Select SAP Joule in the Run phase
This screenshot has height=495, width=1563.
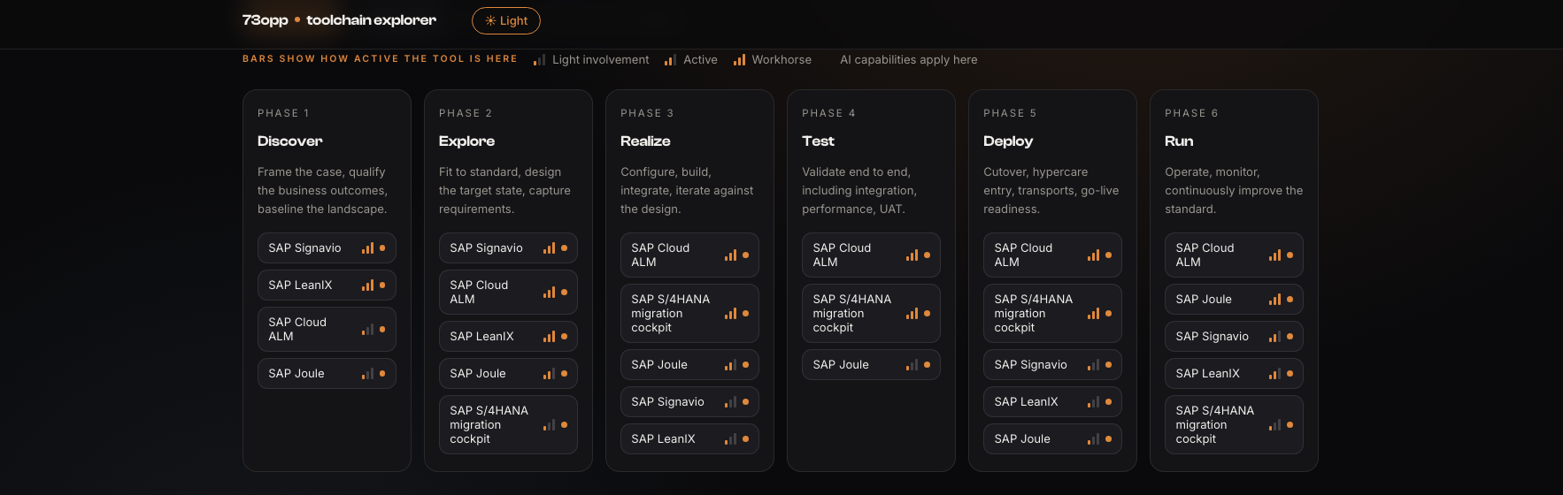click(x=1234, y=300)
